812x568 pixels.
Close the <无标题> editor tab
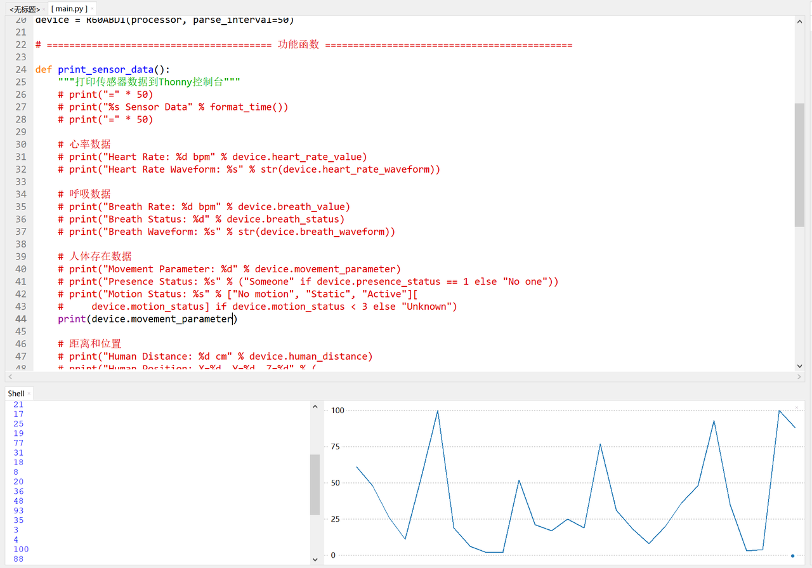tap(44, 10)
